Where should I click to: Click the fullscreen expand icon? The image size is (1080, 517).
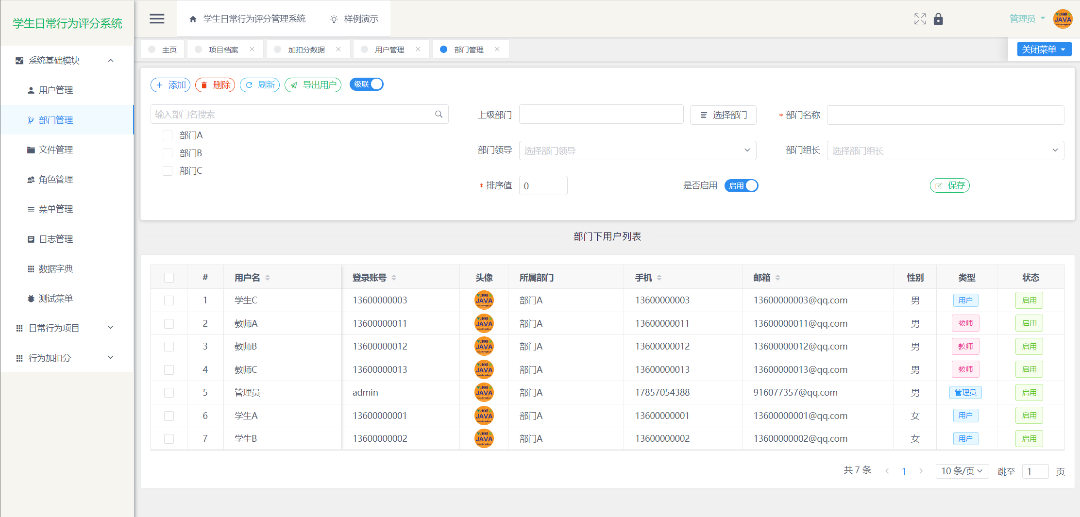pyautogui.click(x=920, y=19)
